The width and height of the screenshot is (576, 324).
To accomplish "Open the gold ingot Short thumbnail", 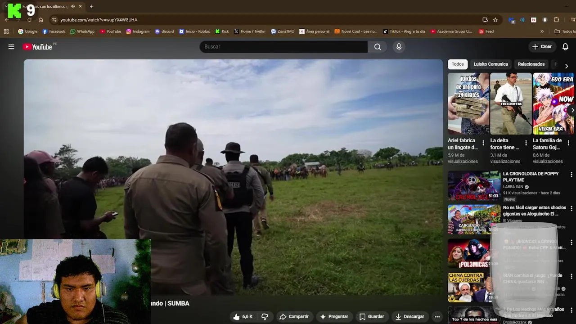I will point(468,103).
